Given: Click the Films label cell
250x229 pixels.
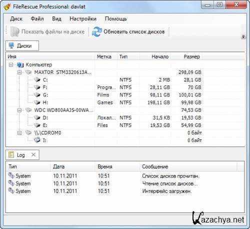Looking at the screenshot, I should 103,95.
